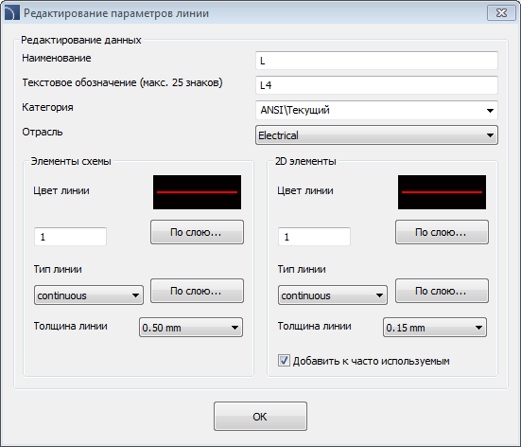521x447 pixels.
Task: Expand the 0.50 mm line thickness dropdown
Action: point(191,328)
